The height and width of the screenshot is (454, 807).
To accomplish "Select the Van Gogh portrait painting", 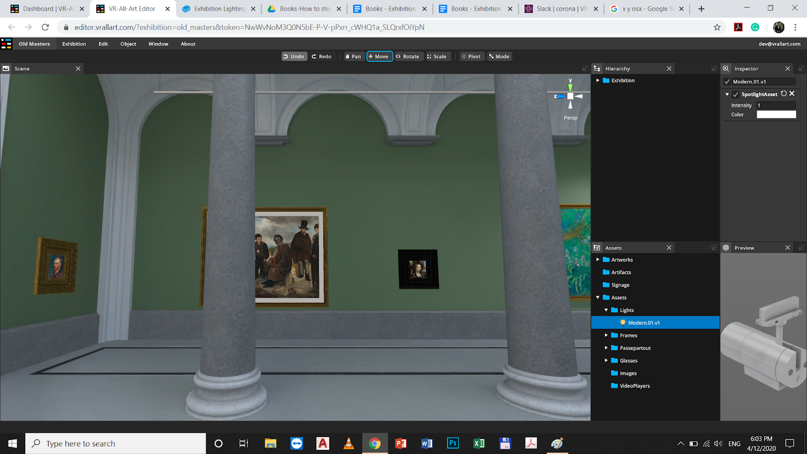I will (x=56, y=265).
